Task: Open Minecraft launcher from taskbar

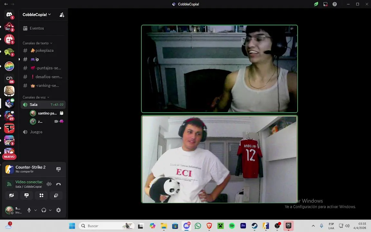Action: (x=221, y=226)
